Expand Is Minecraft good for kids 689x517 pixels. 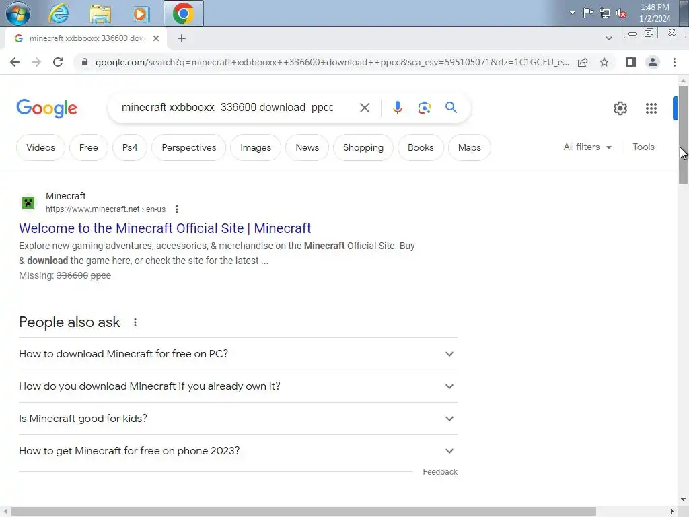pyautogui.click(x=238, y=419)
